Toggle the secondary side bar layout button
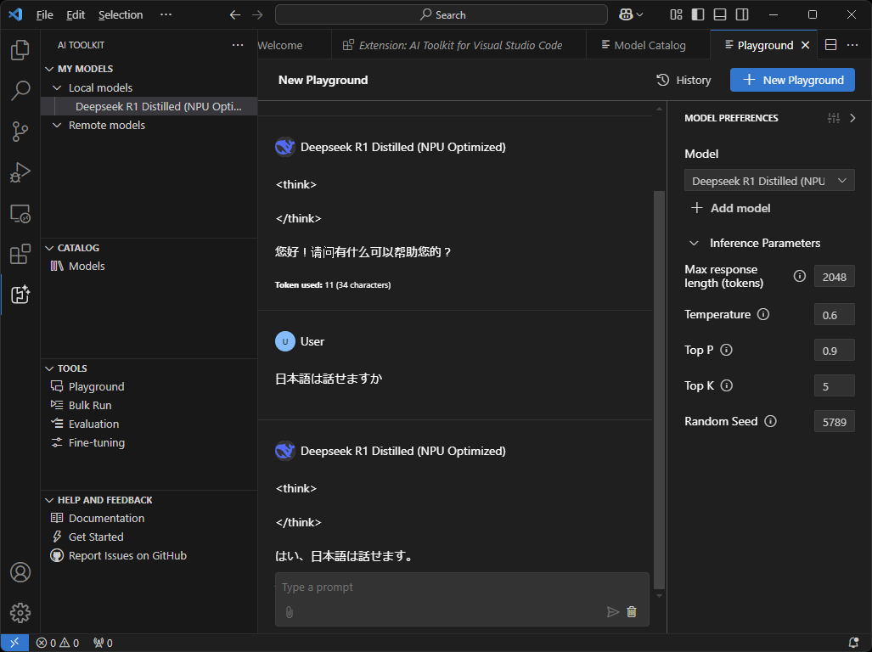This screenshot has width=872, height=652. click(x=742, y=14)
